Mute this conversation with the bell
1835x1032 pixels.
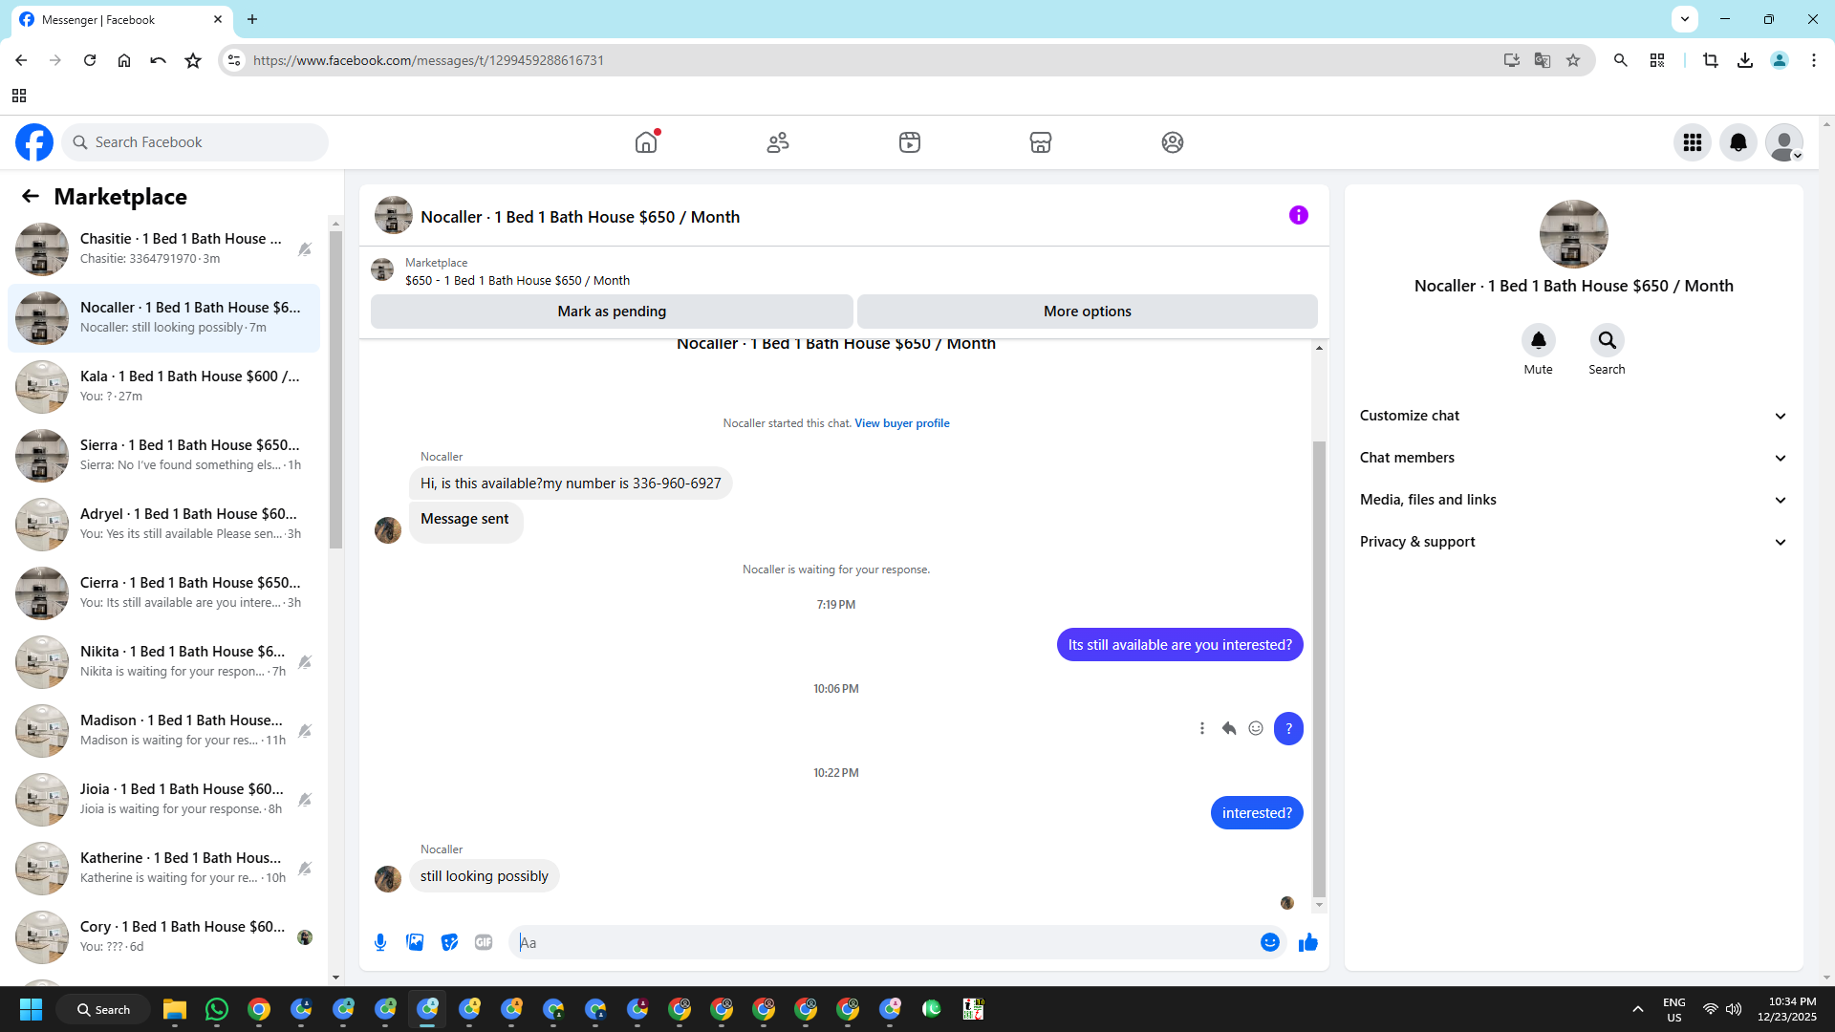pyautogui.click(x=1538, y=340)
